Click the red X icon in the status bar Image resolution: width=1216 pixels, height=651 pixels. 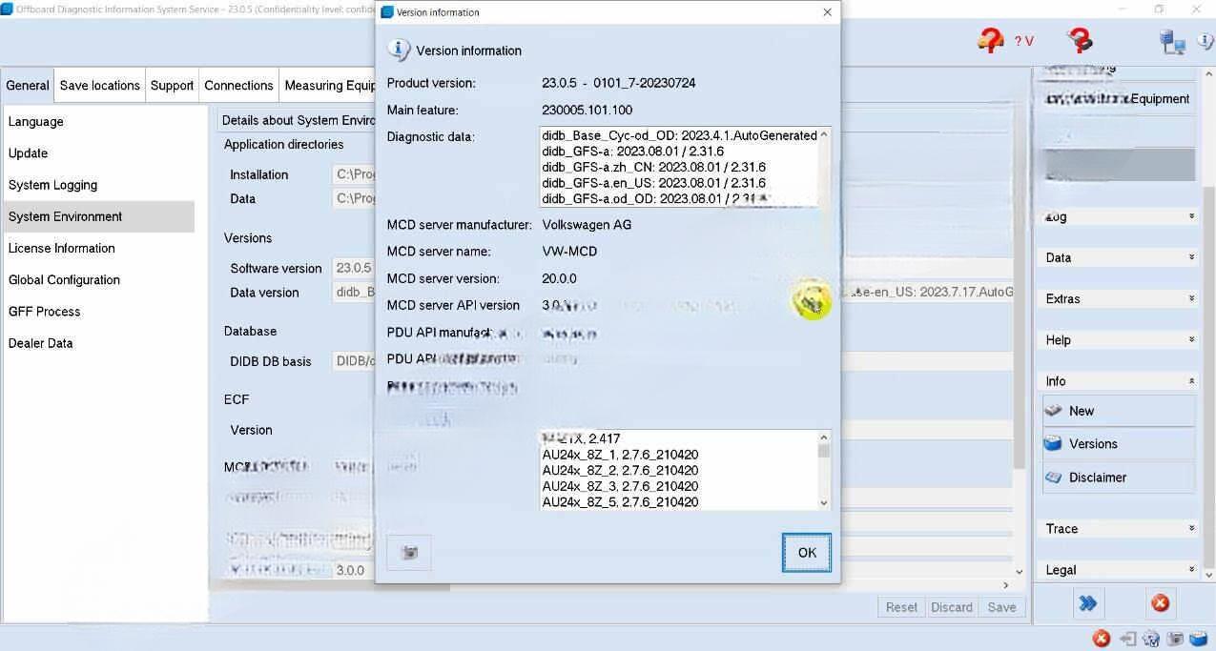click(1101, 639)
